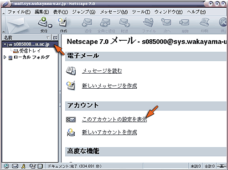
Task: Collapse the menu bar grippy handle
Action: (4, 12)
